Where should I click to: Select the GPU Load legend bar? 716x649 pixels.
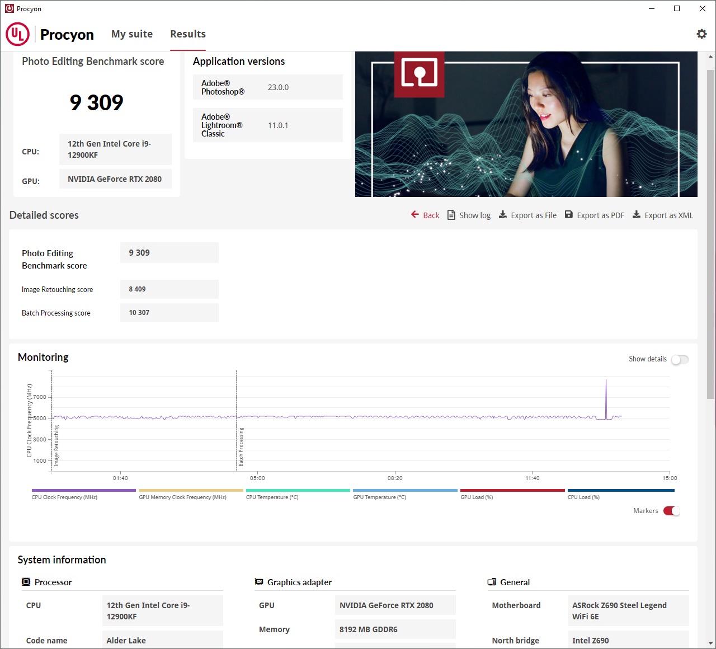[512, 491]
